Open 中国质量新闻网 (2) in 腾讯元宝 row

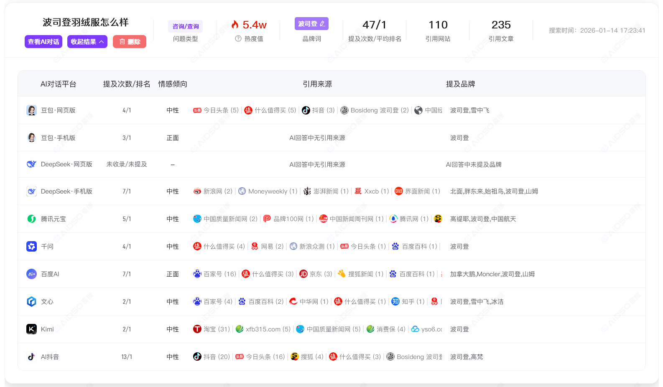(225, 219)
